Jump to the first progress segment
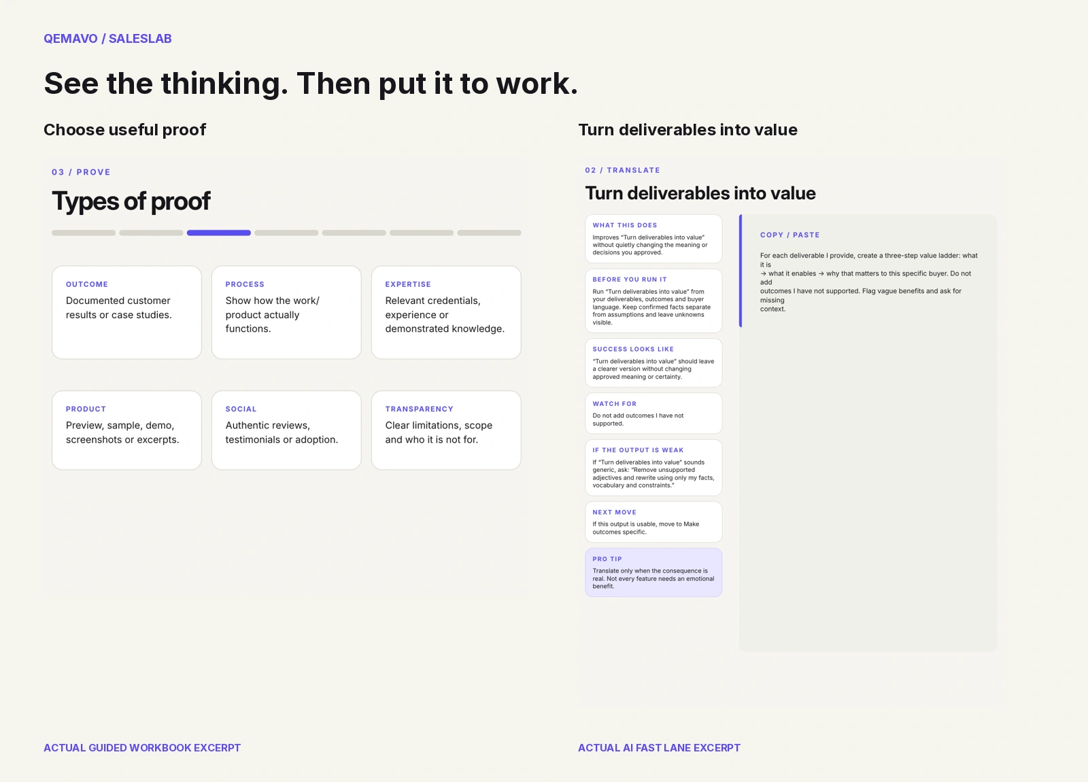 [x=84, y=233]
